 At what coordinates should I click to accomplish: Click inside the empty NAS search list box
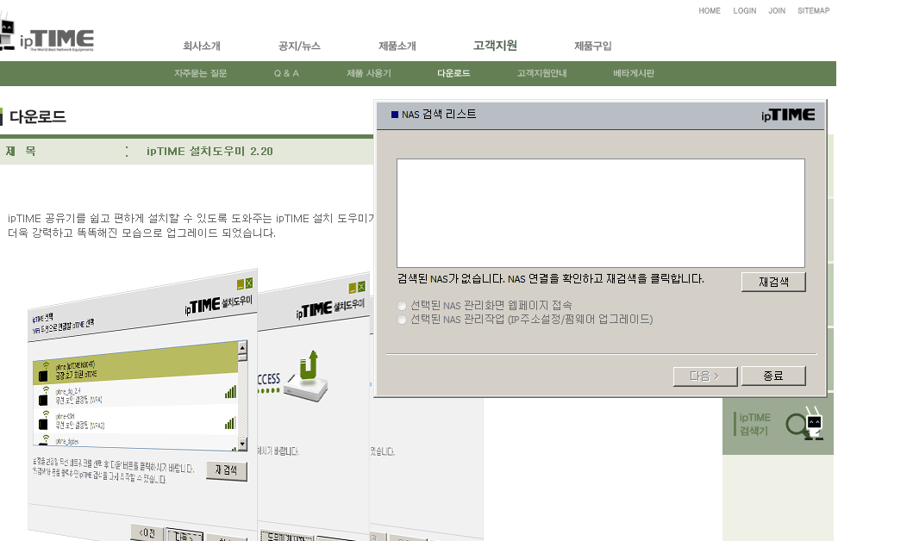(601, 213)
